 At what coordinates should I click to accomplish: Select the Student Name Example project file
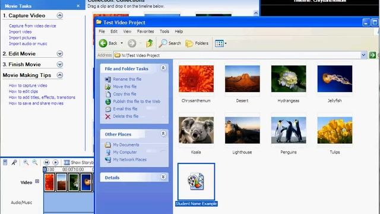(x=196, y=185)
